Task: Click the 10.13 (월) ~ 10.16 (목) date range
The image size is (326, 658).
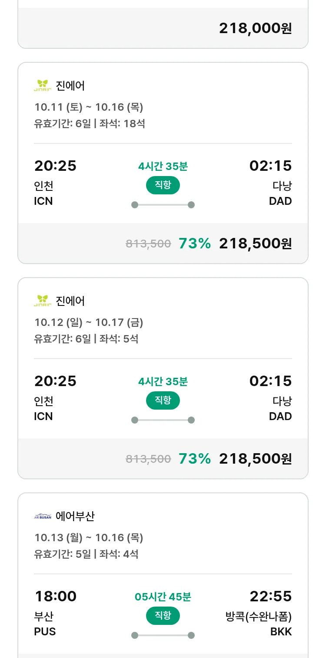Action: coord(89,538)
